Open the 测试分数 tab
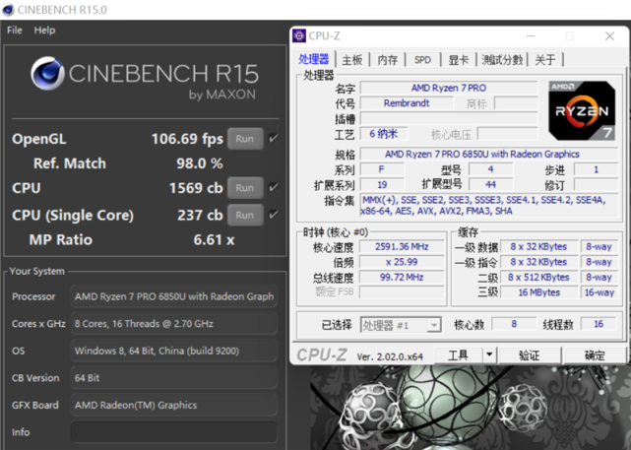 [502, 60]
